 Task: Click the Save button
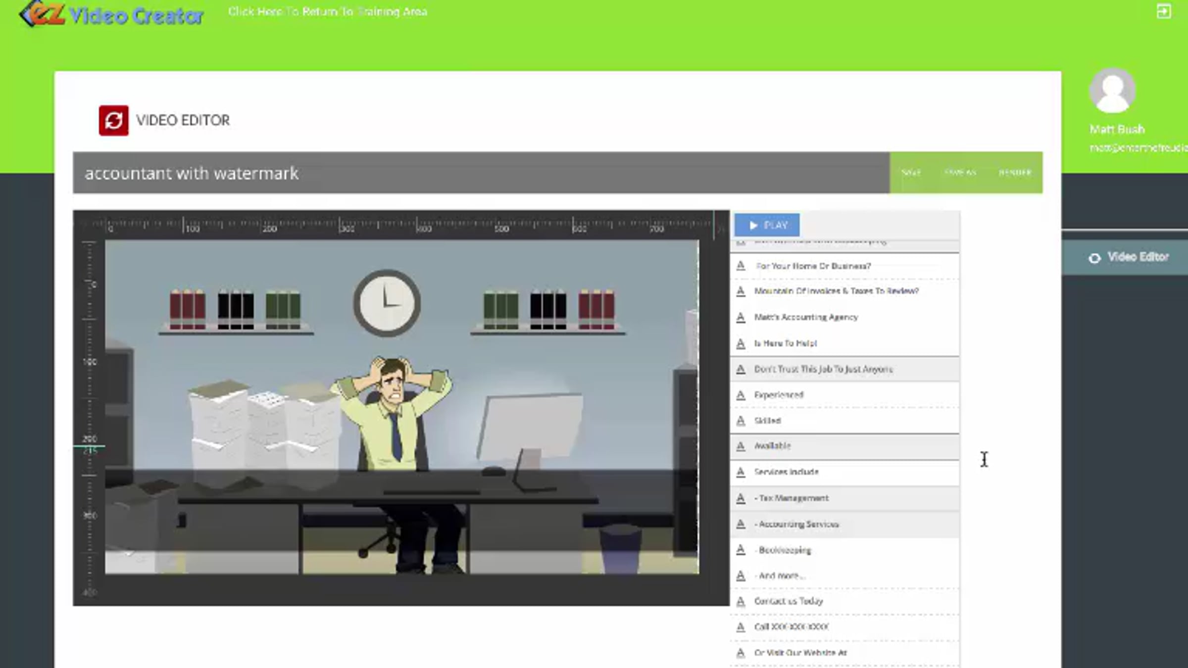[911, 173]
